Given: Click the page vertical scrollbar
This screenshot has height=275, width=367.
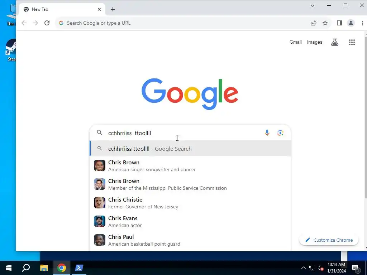Looking at the screenshot, I should click(x=366, y=117).
